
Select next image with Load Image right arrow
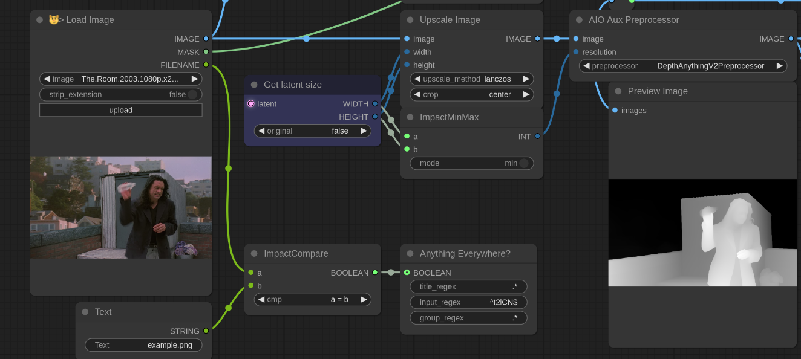[x=195, y=79]
